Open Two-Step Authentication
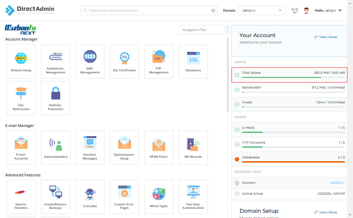Image resolution: width=353 pixels, height=218 pixels. point(193,197)
